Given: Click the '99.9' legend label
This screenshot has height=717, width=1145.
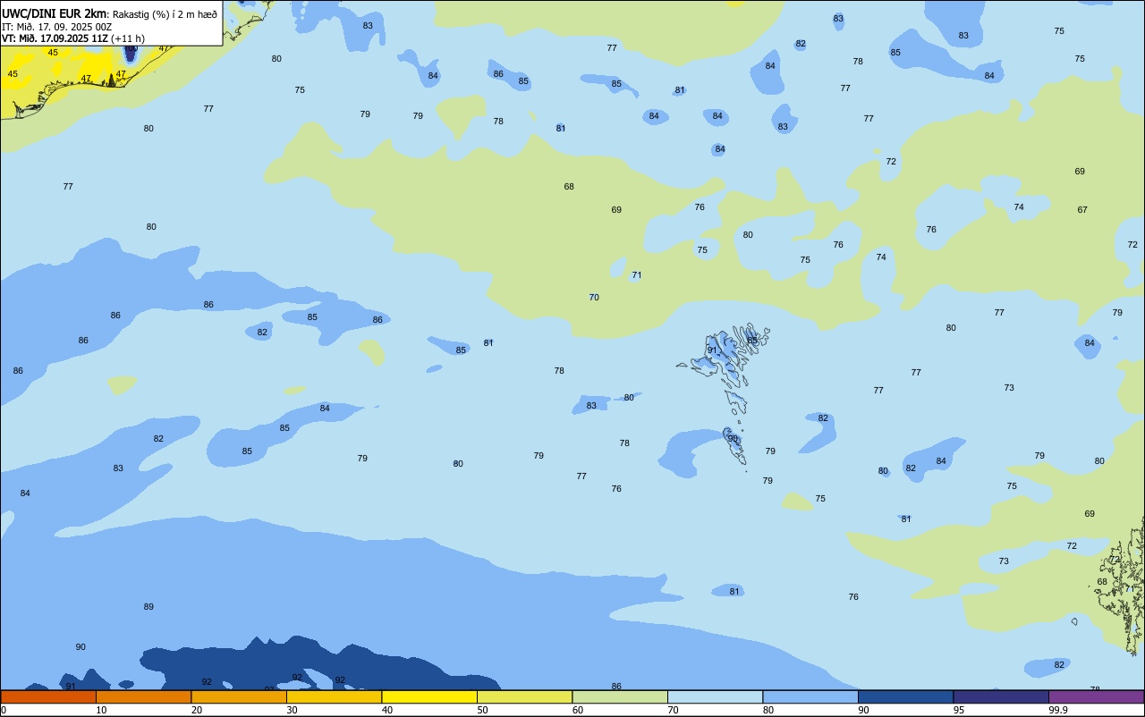Looking at the screenshot, I should coord(1058,710).
